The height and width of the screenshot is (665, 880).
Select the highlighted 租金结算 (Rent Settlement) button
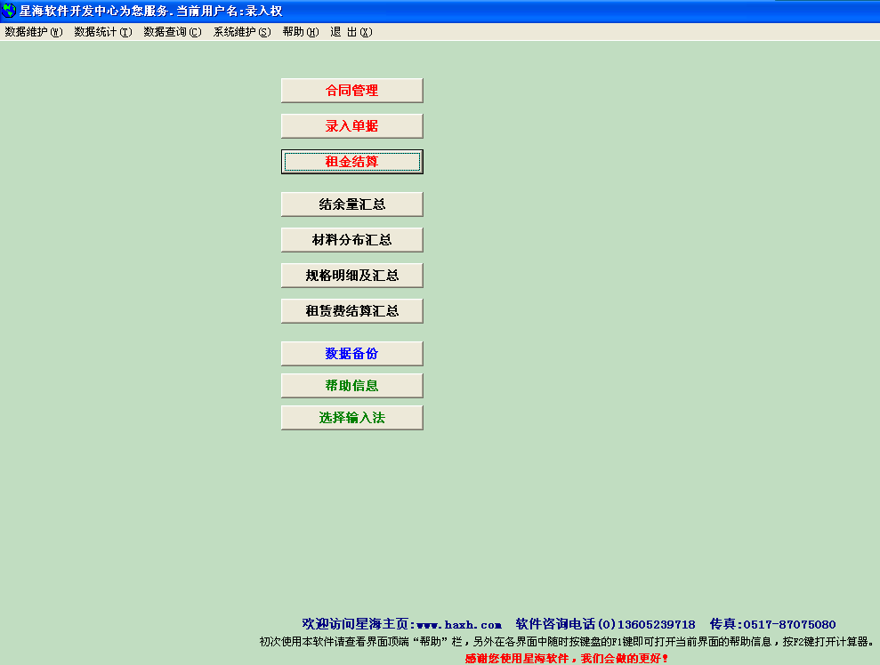(351, 161)
